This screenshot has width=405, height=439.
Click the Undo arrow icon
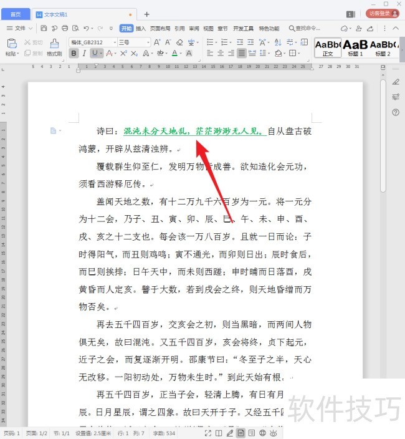(86, 28)
